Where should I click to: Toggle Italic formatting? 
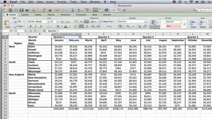pos(36,26)
